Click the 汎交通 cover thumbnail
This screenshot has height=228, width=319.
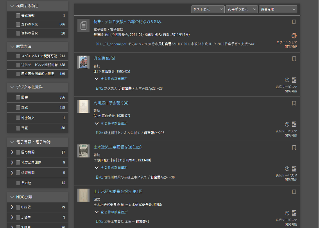click(83, 62)
